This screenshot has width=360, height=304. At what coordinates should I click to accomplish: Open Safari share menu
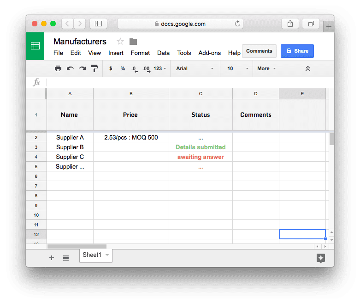coord(290,24)
